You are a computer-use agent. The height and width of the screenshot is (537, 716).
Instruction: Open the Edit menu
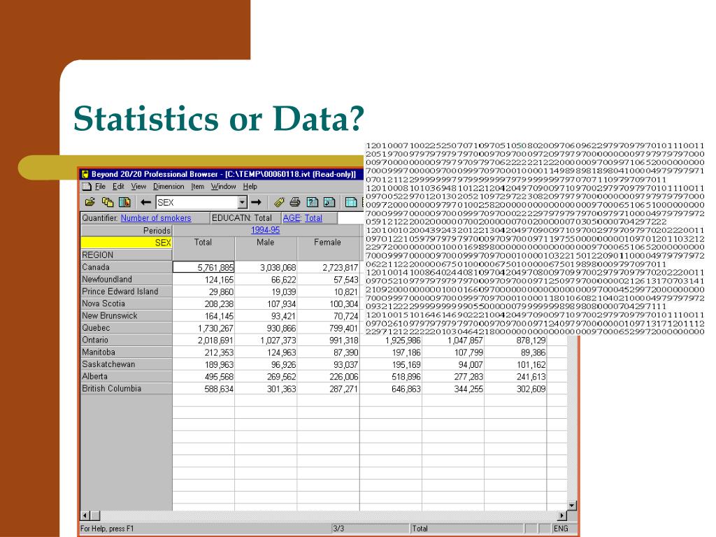click(118, 186)
